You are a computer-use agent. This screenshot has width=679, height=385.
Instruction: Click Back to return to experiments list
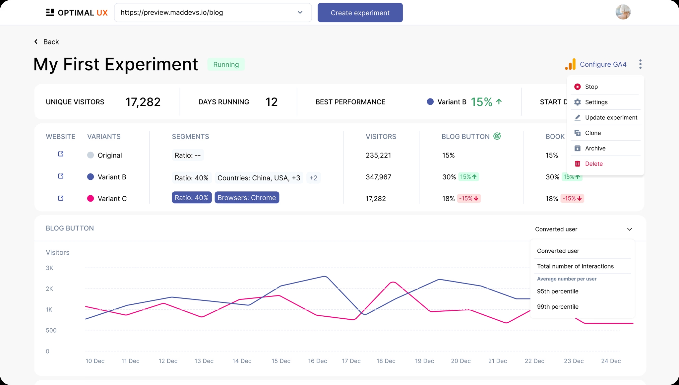coord(46,41)
